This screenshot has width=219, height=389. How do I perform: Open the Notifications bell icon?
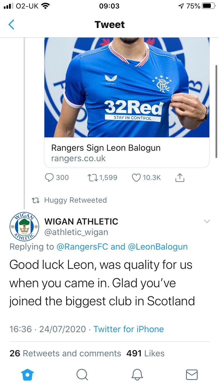137,374
